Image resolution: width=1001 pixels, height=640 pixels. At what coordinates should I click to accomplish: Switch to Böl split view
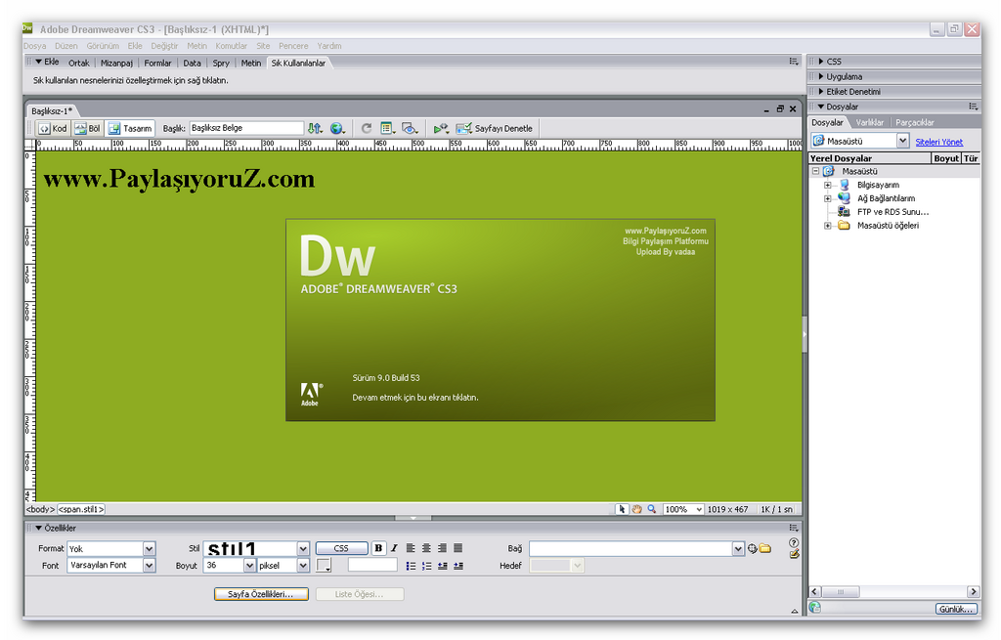coord(87,128)
